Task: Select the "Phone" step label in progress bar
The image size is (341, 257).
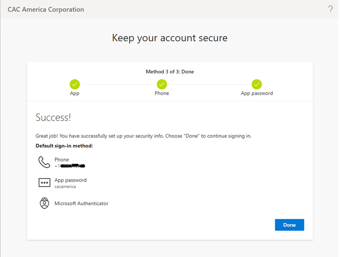Action: [162, 93]
